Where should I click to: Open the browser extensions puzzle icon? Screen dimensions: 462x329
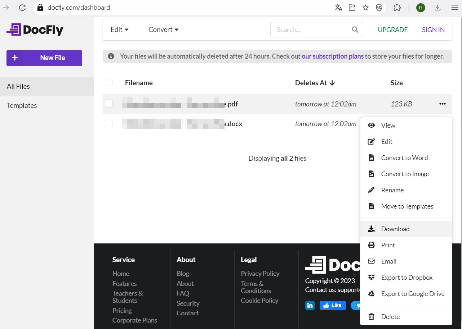tap(397, 8)
